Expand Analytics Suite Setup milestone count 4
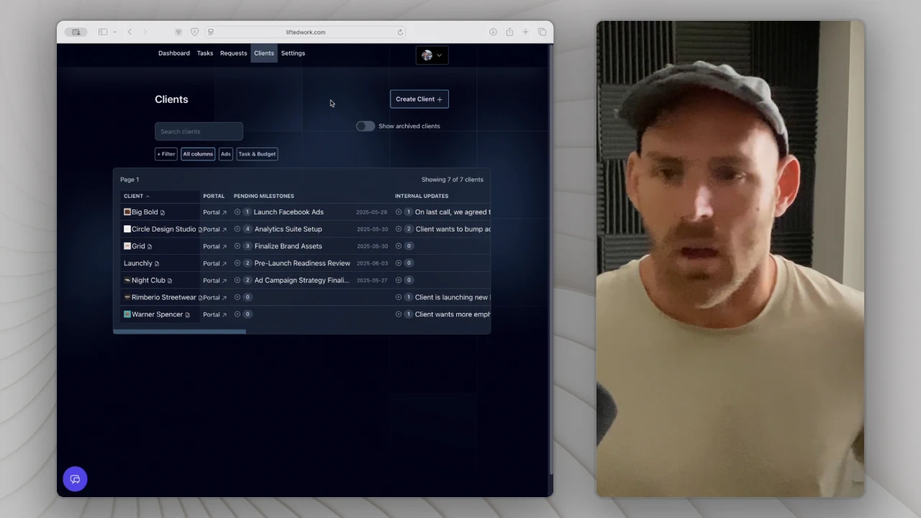 248,229
